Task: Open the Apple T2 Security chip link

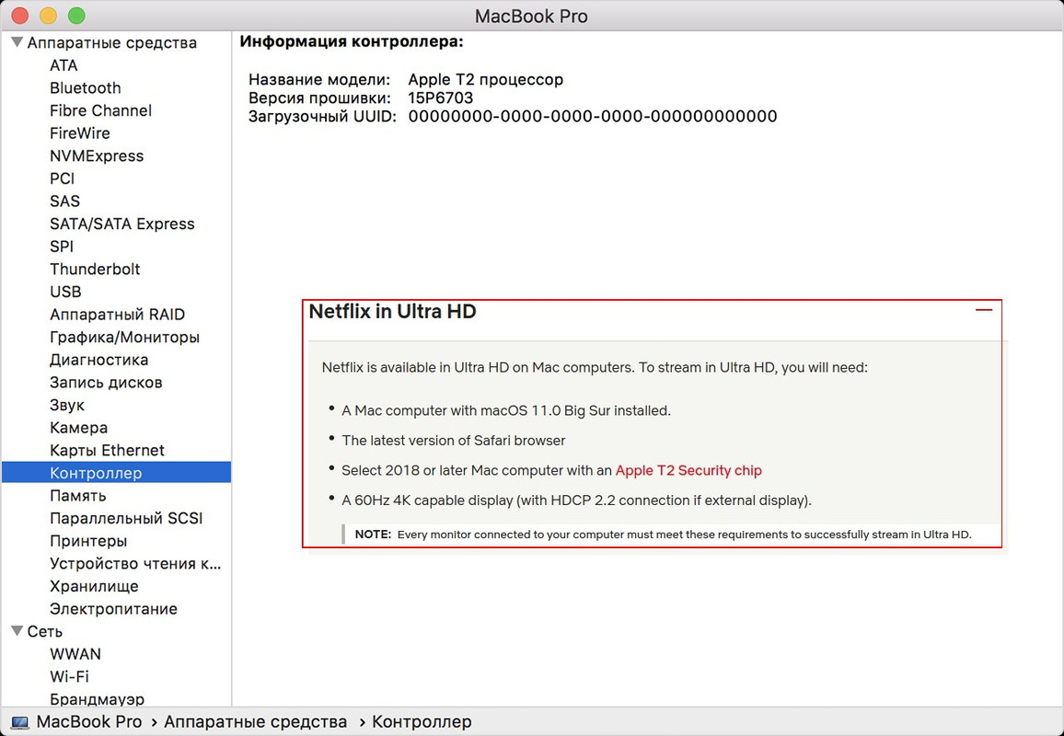Action: click(688, 470)
